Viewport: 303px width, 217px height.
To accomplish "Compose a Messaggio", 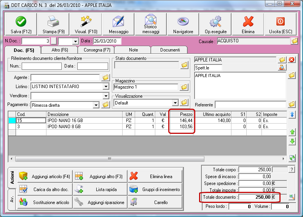I will pos(118,24).
